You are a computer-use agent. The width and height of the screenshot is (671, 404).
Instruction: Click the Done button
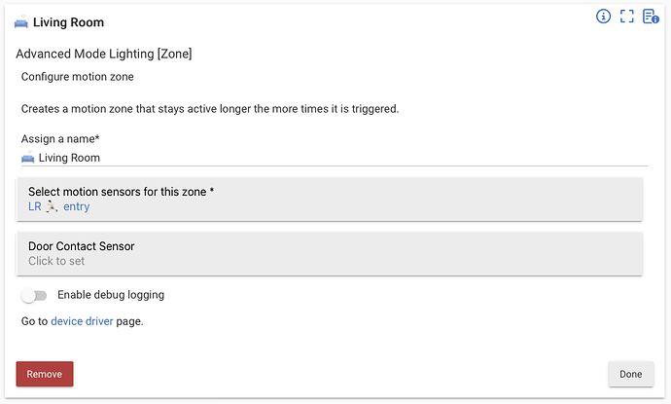tap(630, 374)
